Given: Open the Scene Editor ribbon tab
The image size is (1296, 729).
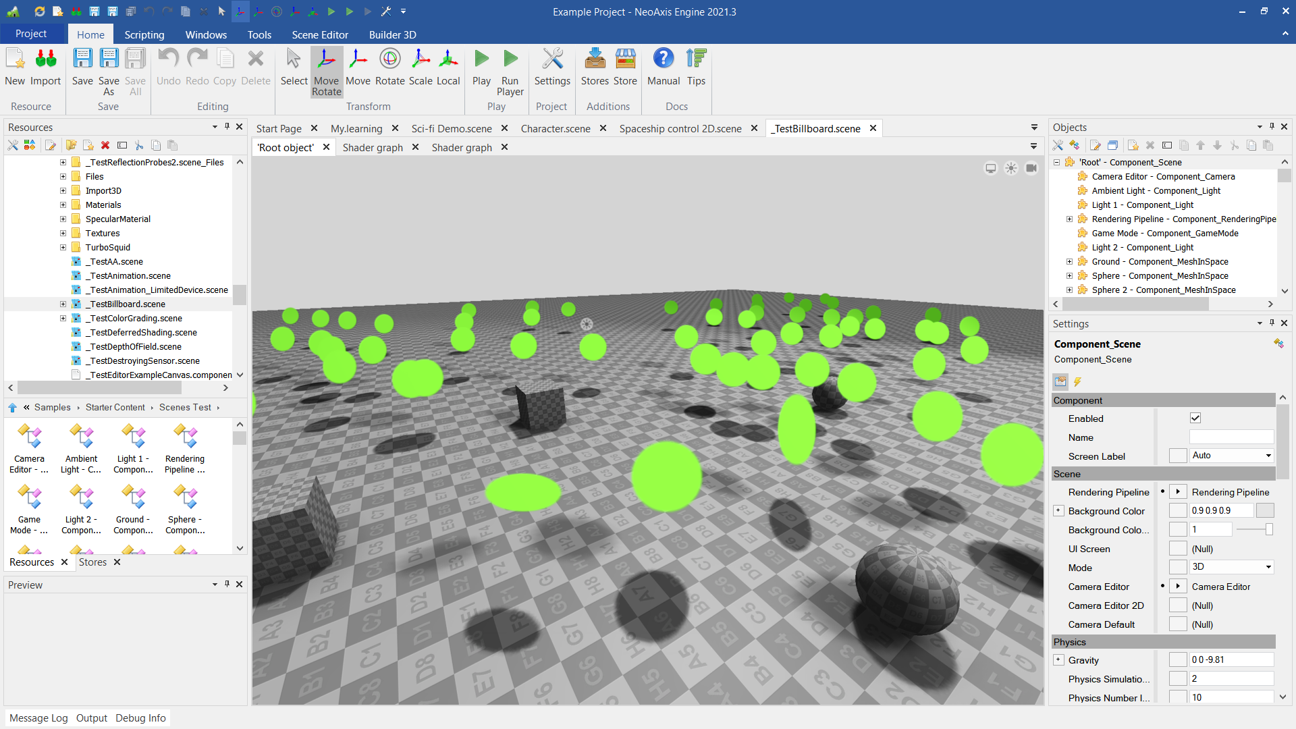Looking at the screenshot, I should (319, 34).
